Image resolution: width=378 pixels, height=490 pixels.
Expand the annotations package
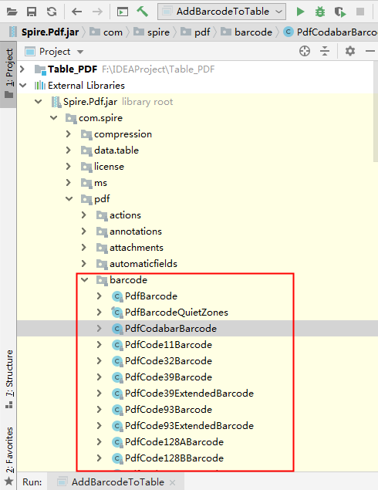click(84, 231)
